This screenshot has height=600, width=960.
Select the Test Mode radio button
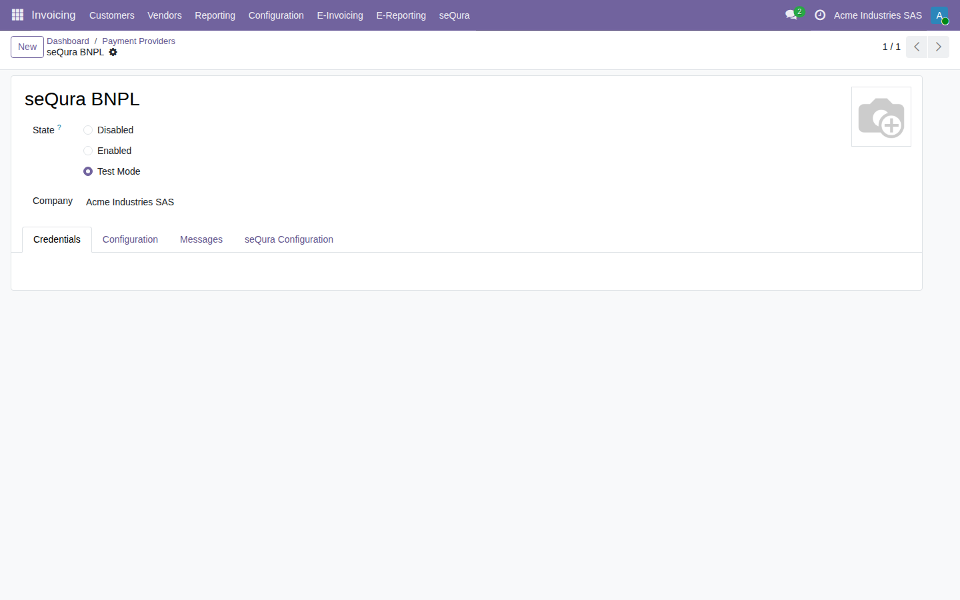coord(88,171)
